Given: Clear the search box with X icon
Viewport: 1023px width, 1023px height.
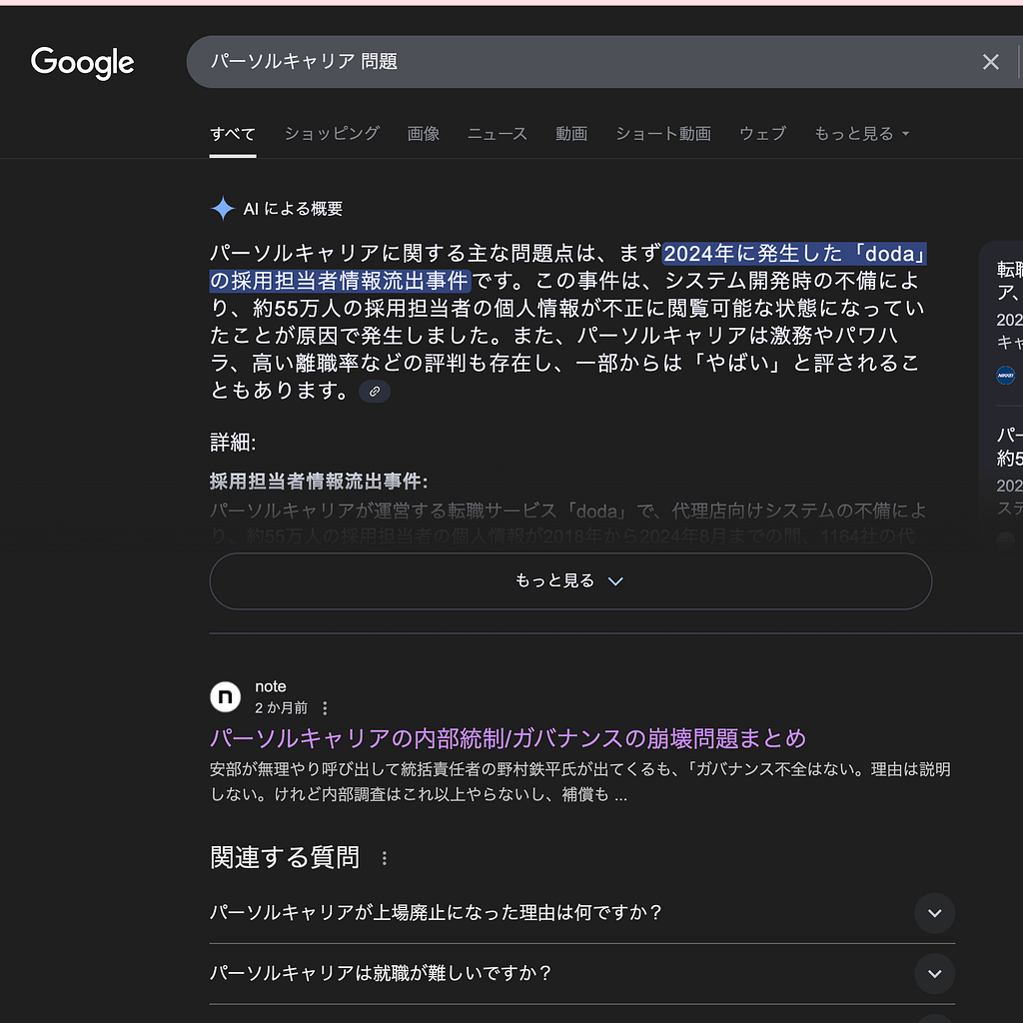Looking at the screenshot, I should 990,62.
